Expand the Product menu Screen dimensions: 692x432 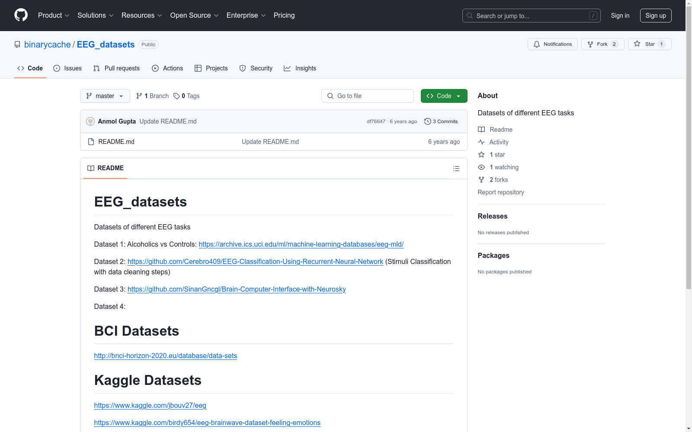pyautogui.click(x=54, y=16)
